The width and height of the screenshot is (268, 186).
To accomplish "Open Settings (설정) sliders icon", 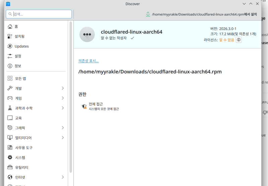I will coord(10,56).
